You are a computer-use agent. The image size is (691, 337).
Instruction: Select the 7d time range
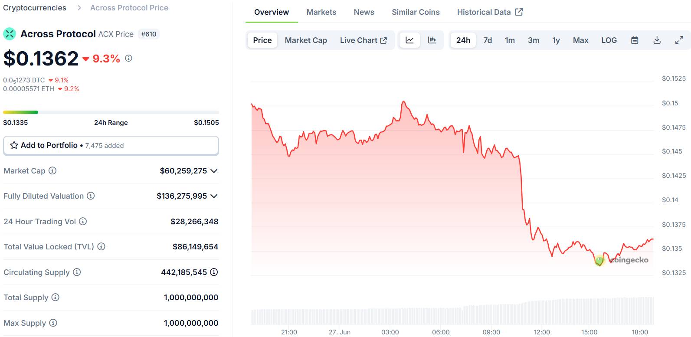click(x=488, y=40)
